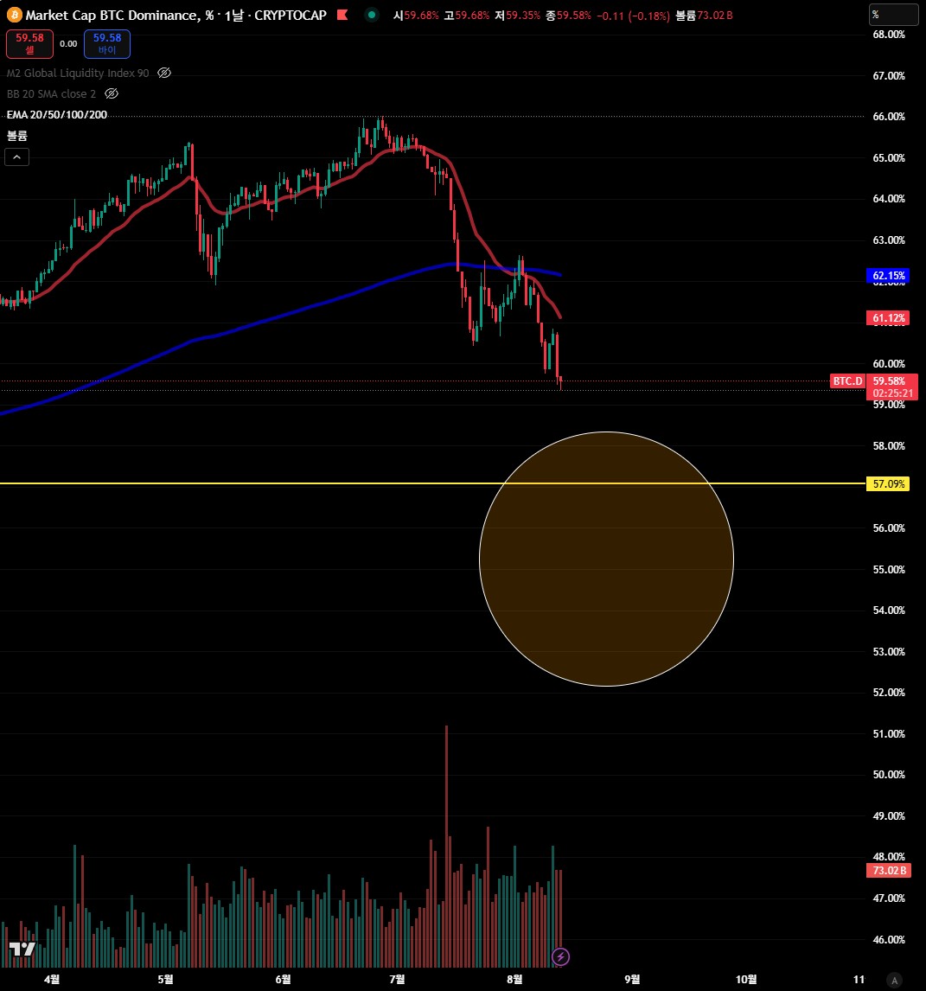Select the EMA 20/50/100/200 indicator label
Screen dimensions: 926x991
57,114
